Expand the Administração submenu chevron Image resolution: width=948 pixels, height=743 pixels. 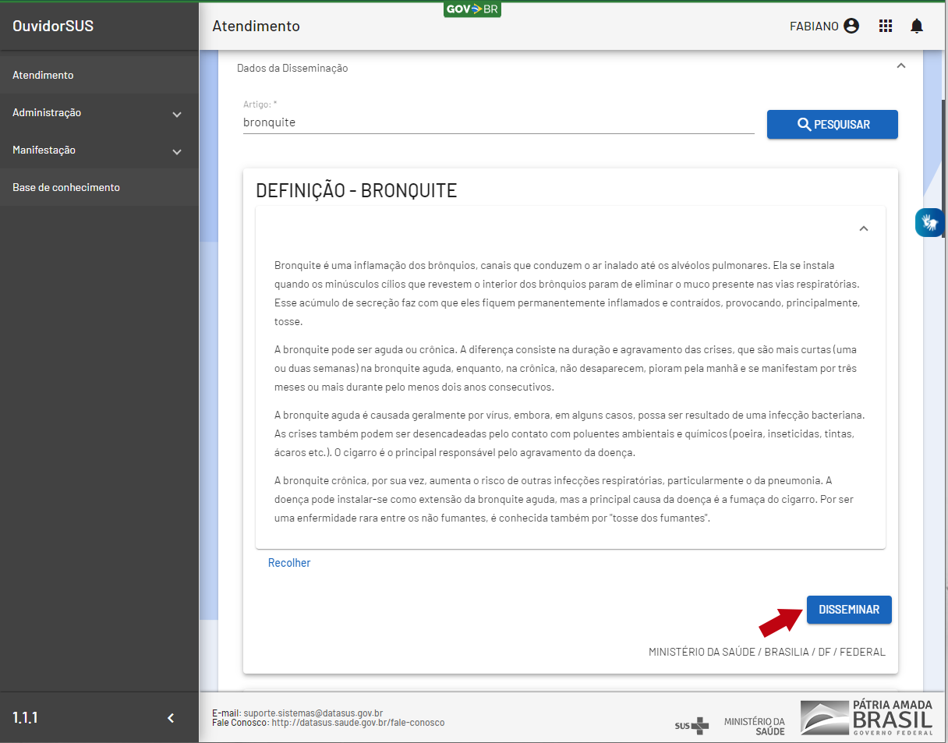click(x=177, y=114)
